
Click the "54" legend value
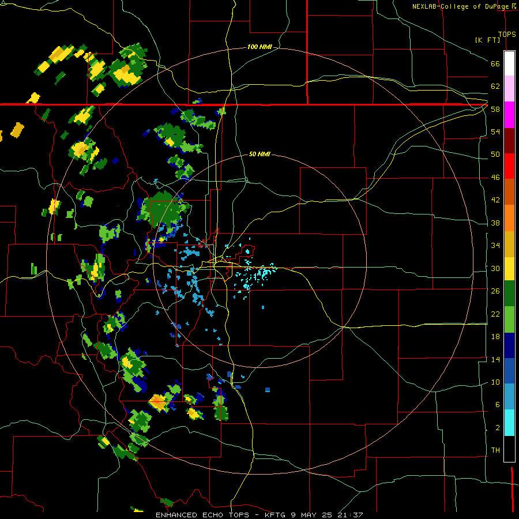click(x=495, y=131)
